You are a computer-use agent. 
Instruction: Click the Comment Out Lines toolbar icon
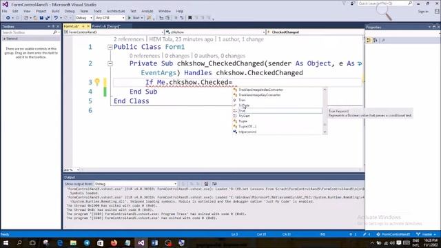176,18
